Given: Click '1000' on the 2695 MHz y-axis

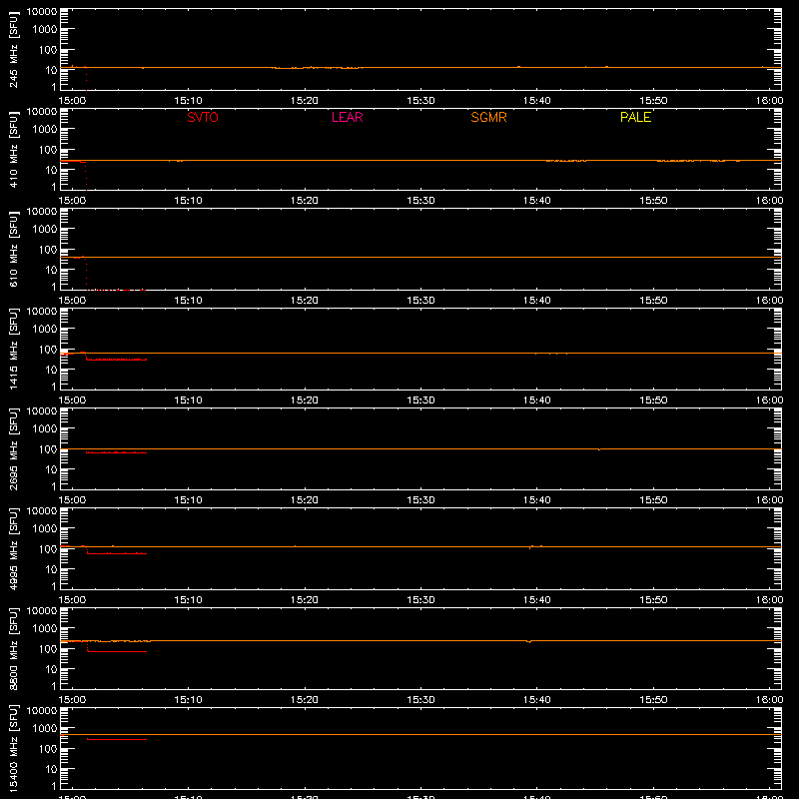Looking at the screenshot, I should 45,428.
